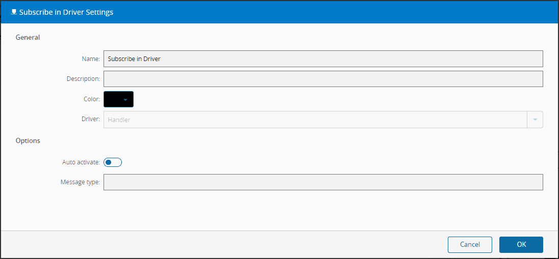Click the 'Color:' field label

pos(92,99)
